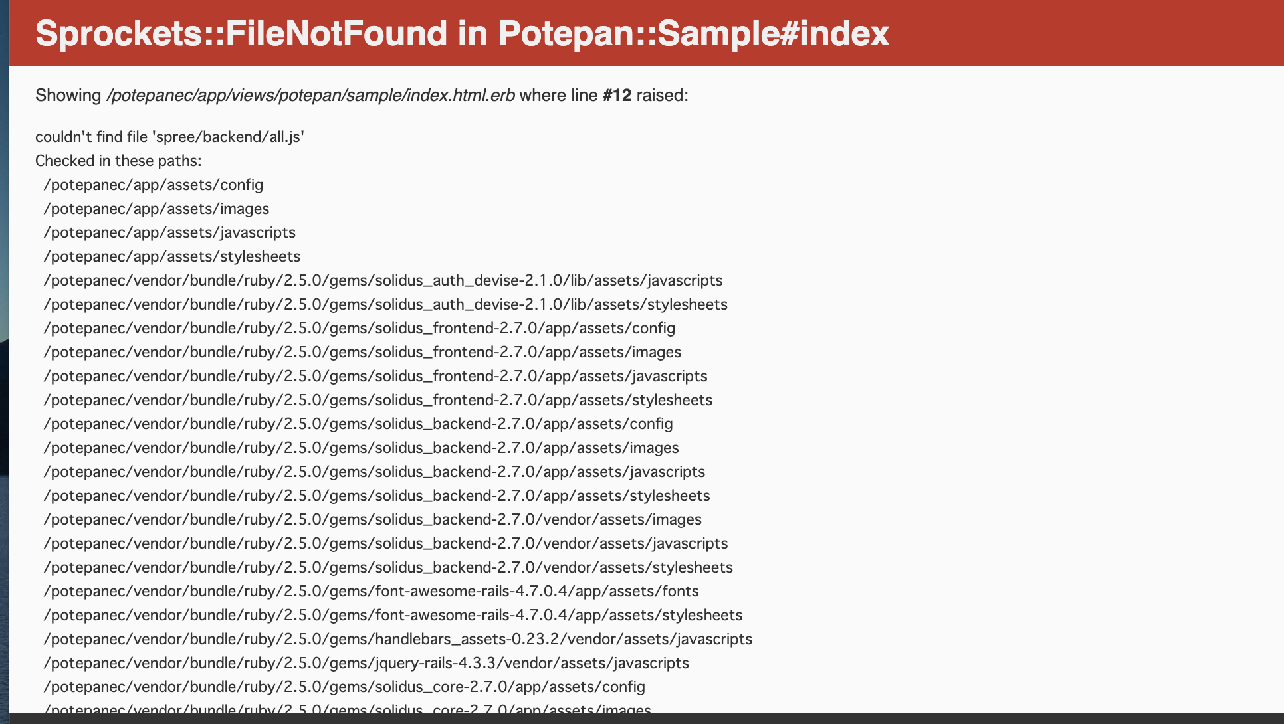Click the Sprockets::FileNotFound error heading
Image resolution: width=1284 pixels, height=724 pixels.
point(462,33)
